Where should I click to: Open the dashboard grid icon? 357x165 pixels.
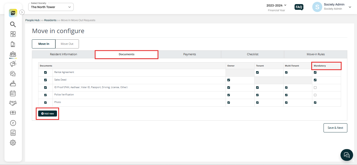click(13, 34)
